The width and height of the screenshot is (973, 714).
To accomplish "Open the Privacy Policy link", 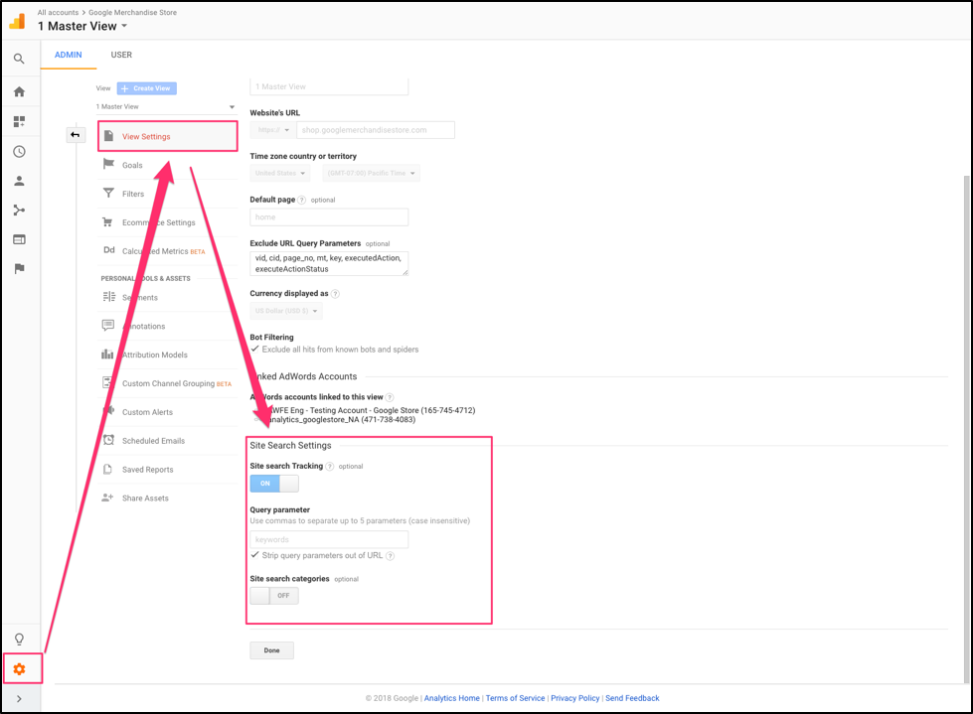I will click(x=575, y=698).
